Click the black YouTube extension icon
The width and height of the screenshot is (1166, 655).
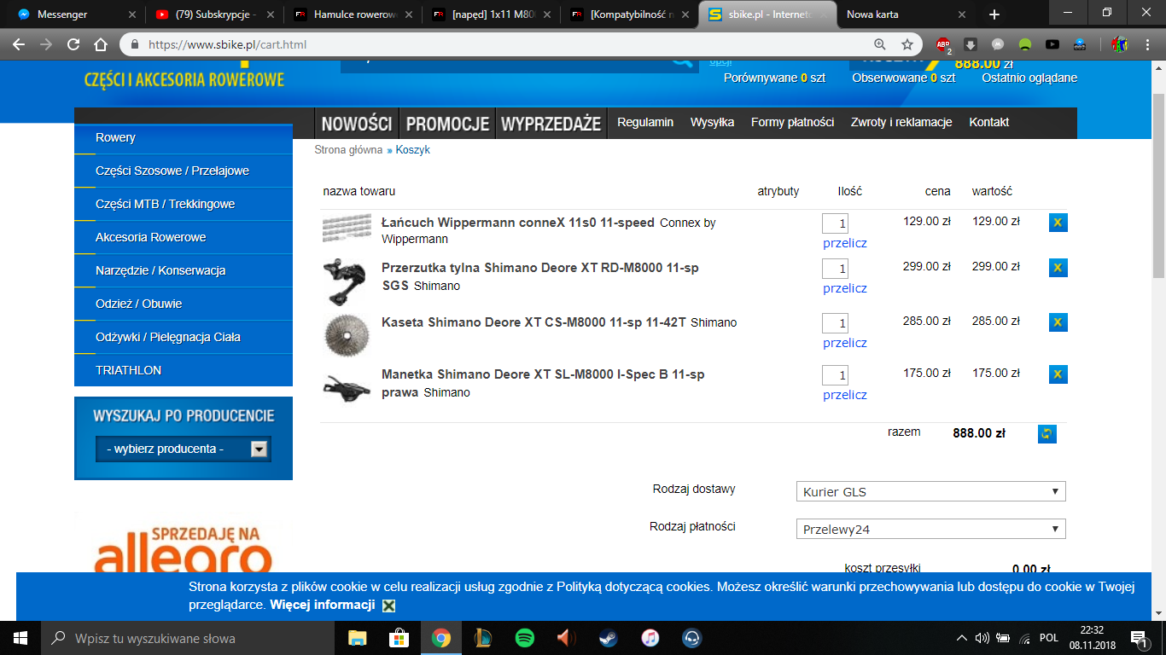(1052, 44)
